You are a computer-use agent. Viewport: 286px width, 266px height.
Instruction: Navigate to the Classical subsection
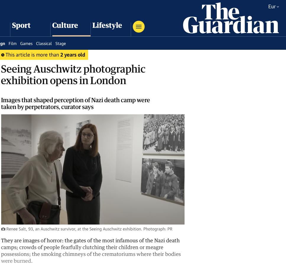coord(44,44)
